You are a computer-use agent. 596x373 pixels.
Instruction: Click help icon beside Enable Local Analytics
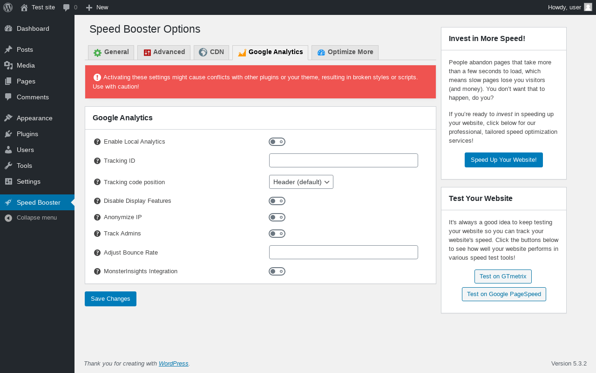pos(97,142)
